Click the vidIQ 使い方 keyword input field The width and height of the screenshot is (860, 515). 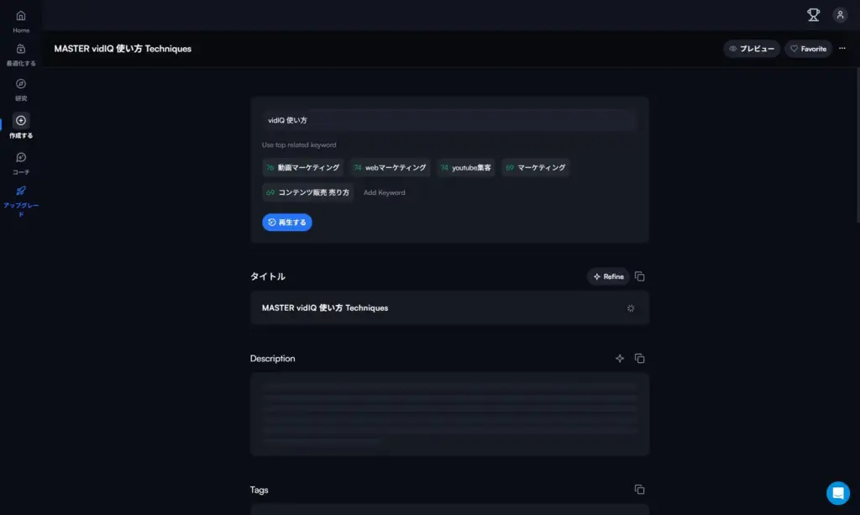(450, 120)
